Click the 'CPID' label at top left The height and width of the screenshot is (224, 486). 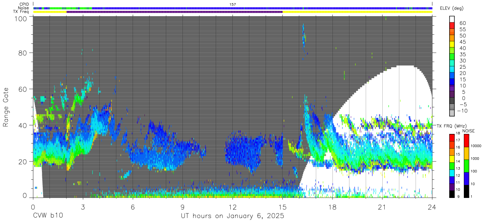click(x=24, y=4)
